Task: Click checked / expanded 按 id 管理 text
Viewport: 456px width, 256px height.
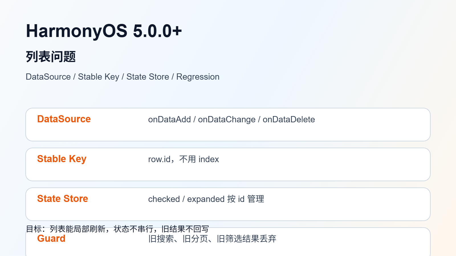Action: [206, 199]
